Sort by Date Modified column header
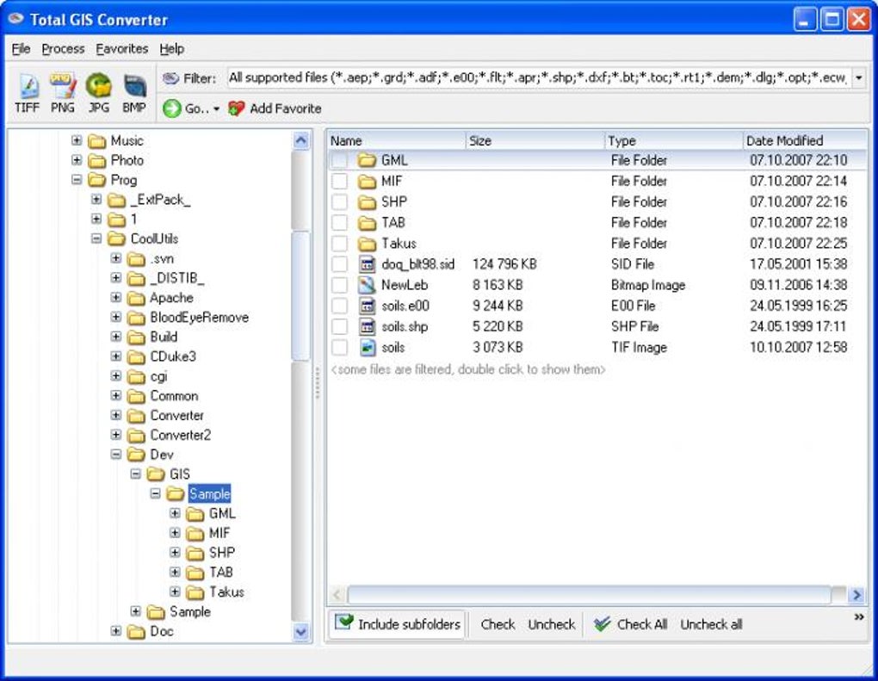This screenshot has width=878, height=681. (x=805, y=140)
